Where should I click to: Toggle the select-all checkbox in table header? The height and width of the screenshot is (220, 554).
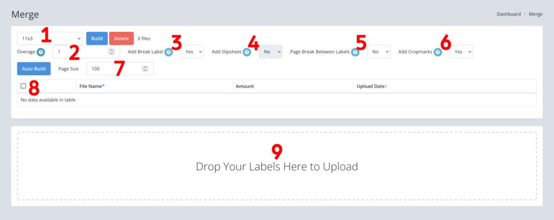click(23, 86)
